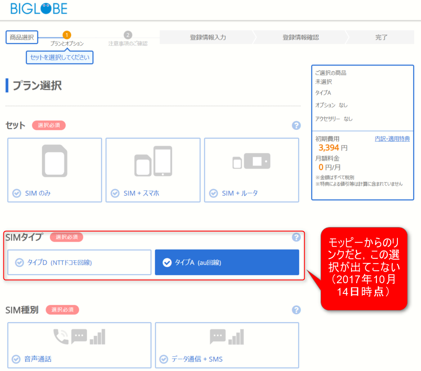
Task: Click the 未選択 status text
Action: (x=324, y=82)
